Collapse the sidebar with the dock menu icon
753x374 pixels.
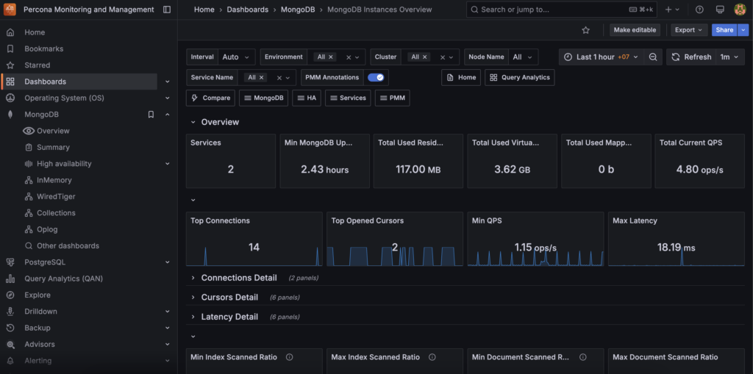coord(167,10)
